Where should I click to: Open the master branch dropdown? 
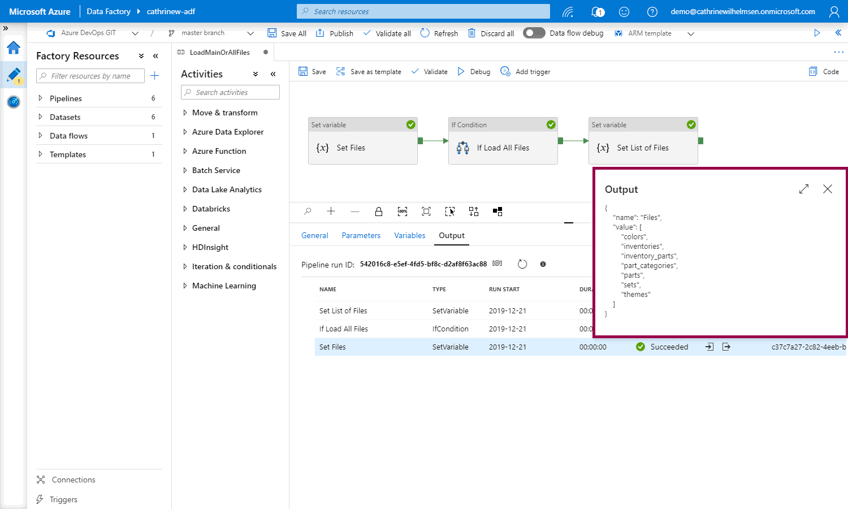point(250,33)
